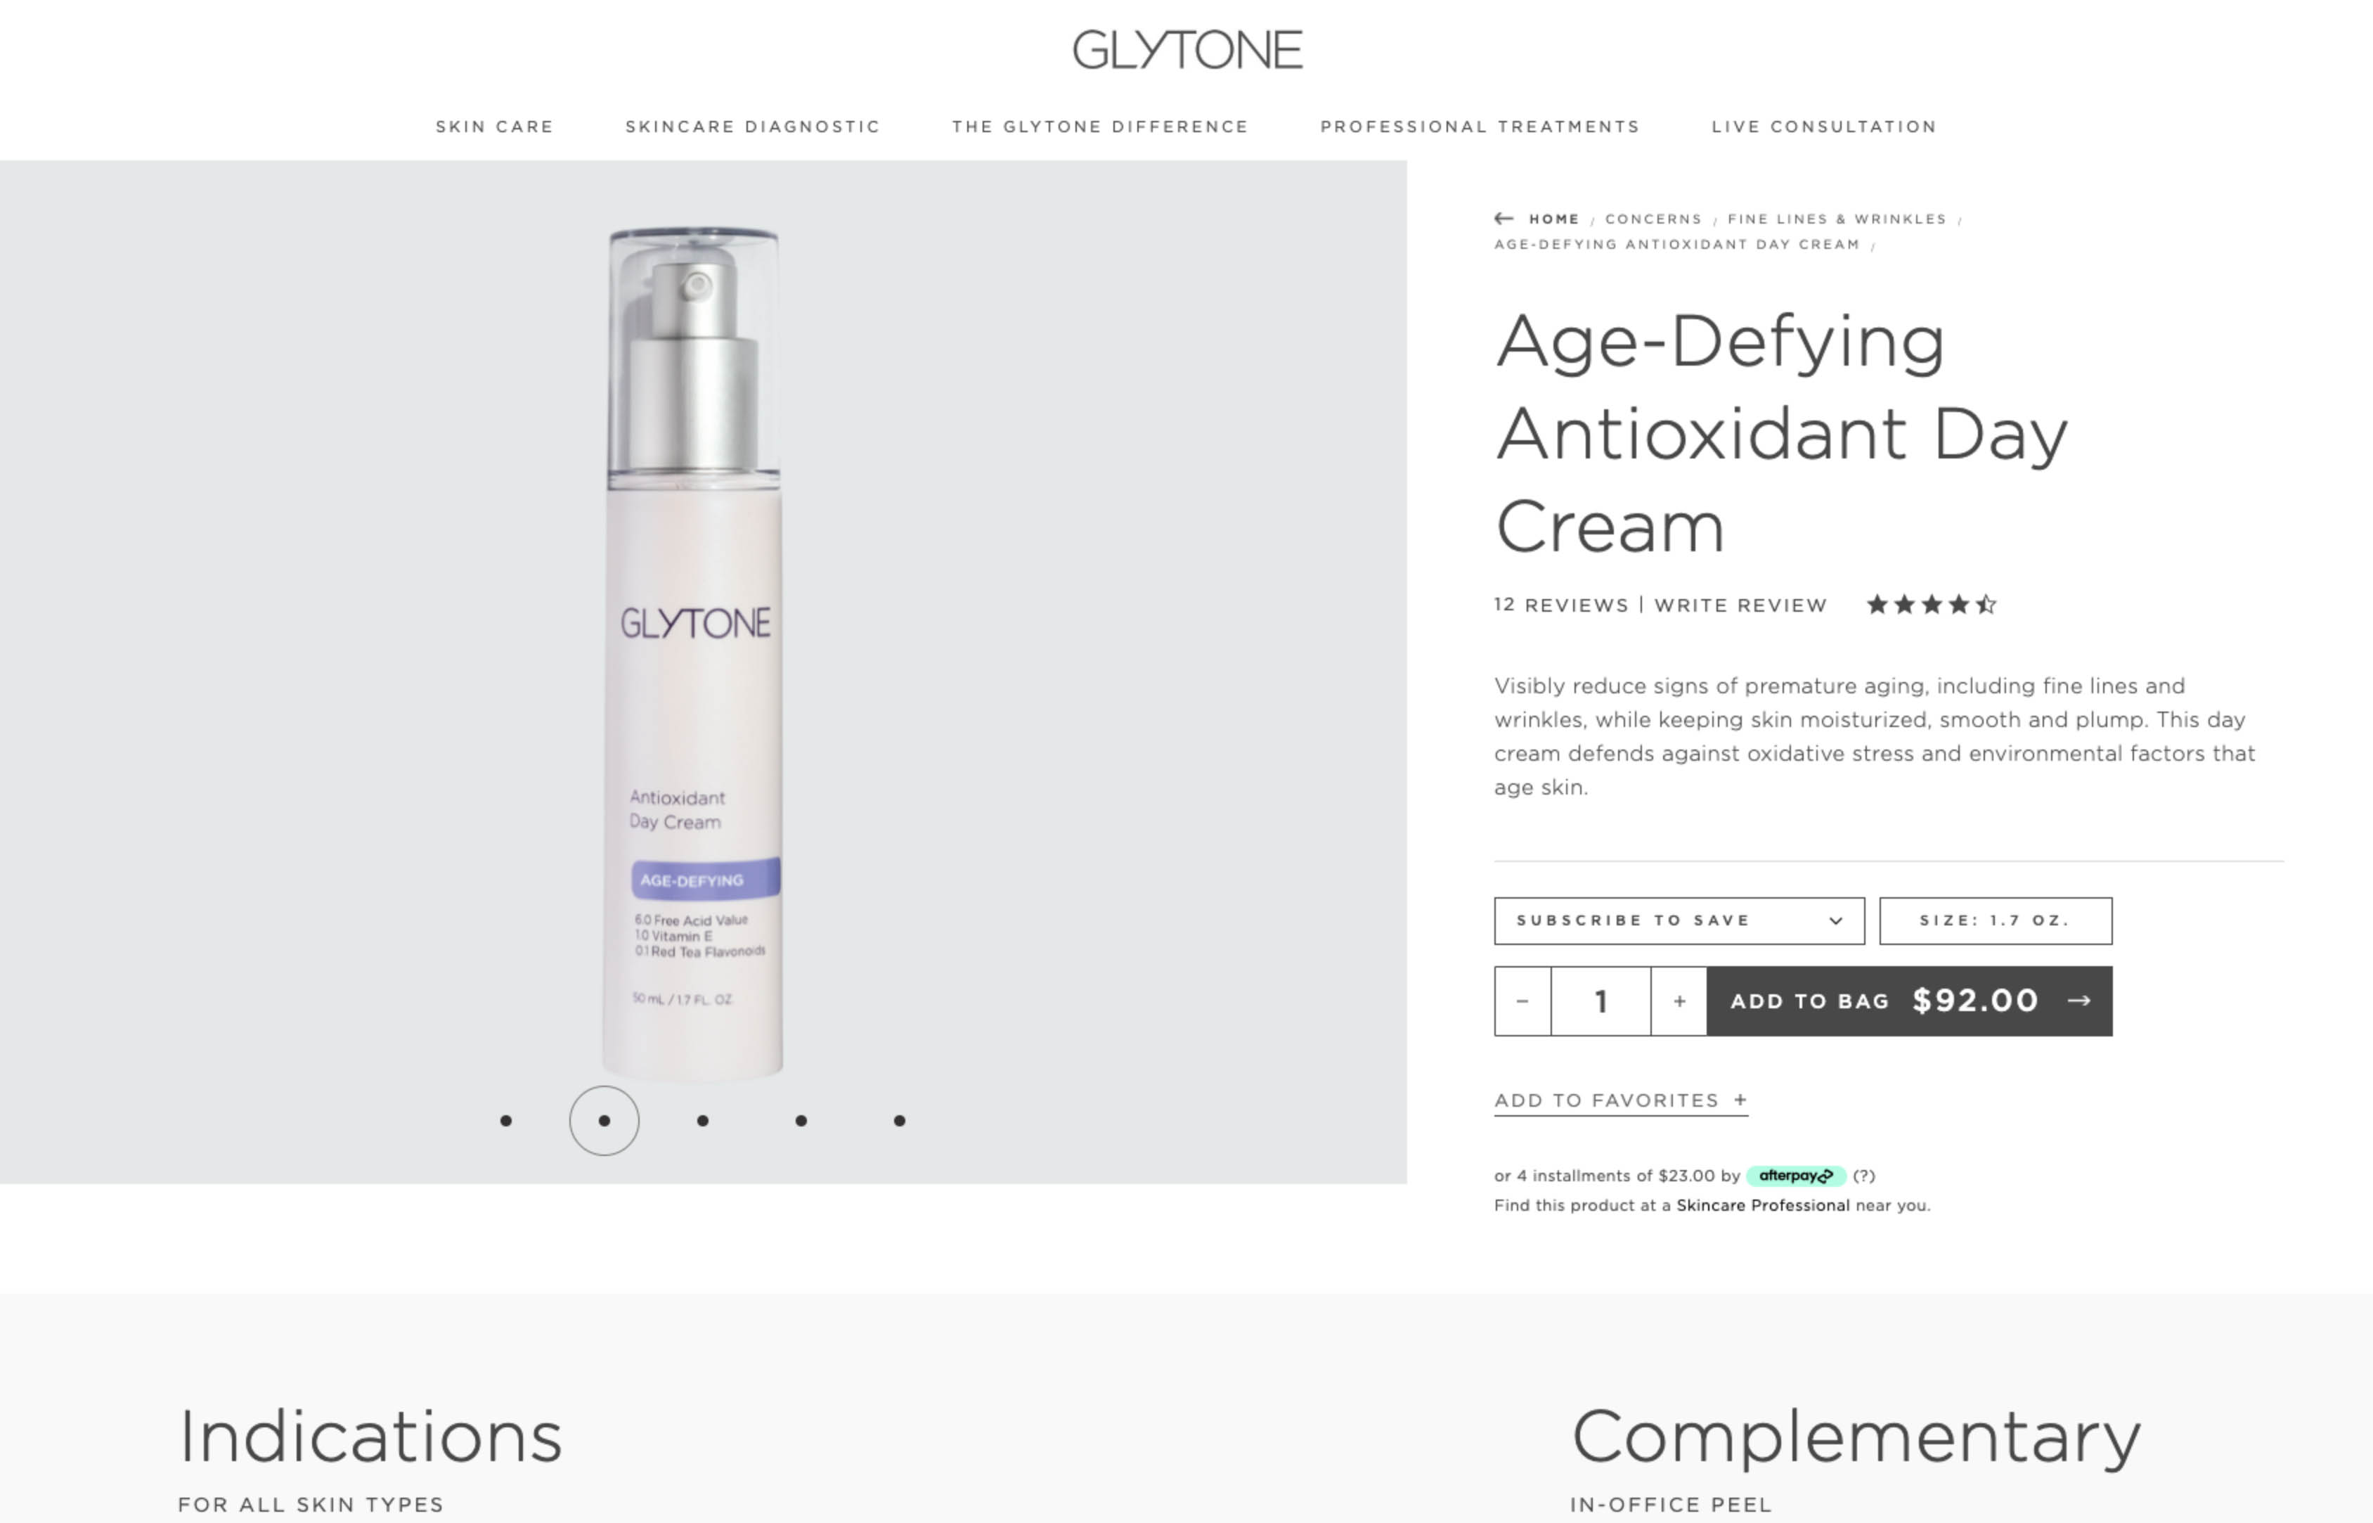Click the arrow on Add to Bag
The image size is (2373, 1523).
2079,1001
